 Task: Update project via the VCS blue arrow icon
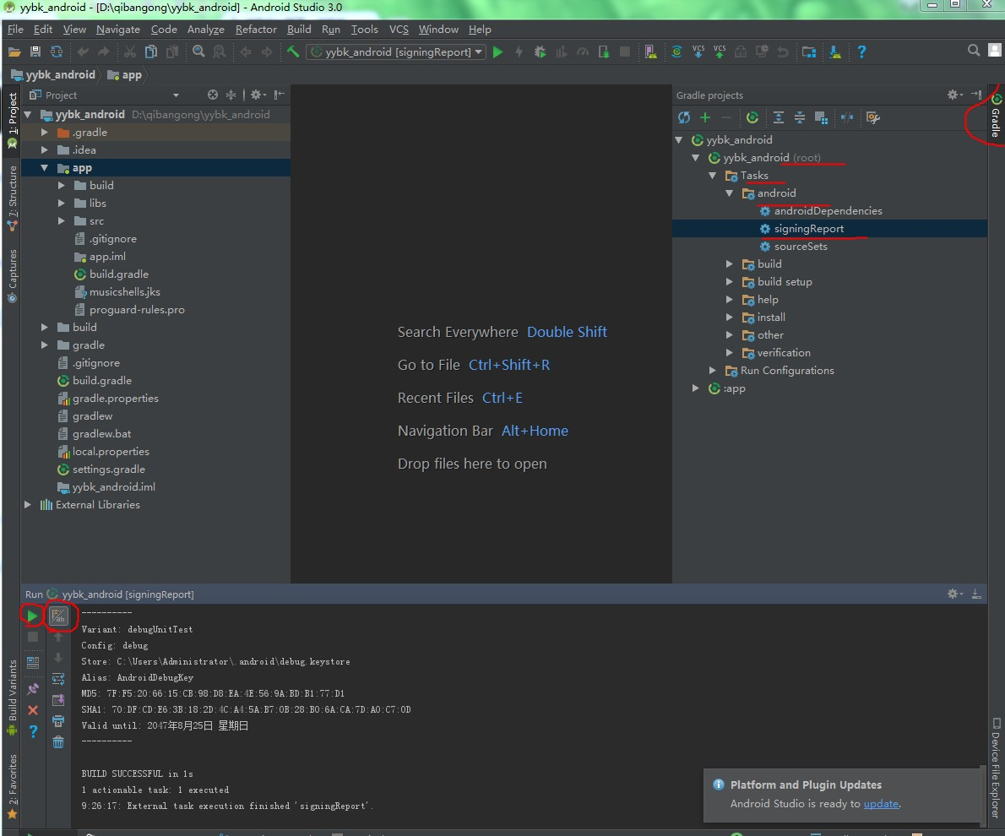pos(698,52)
